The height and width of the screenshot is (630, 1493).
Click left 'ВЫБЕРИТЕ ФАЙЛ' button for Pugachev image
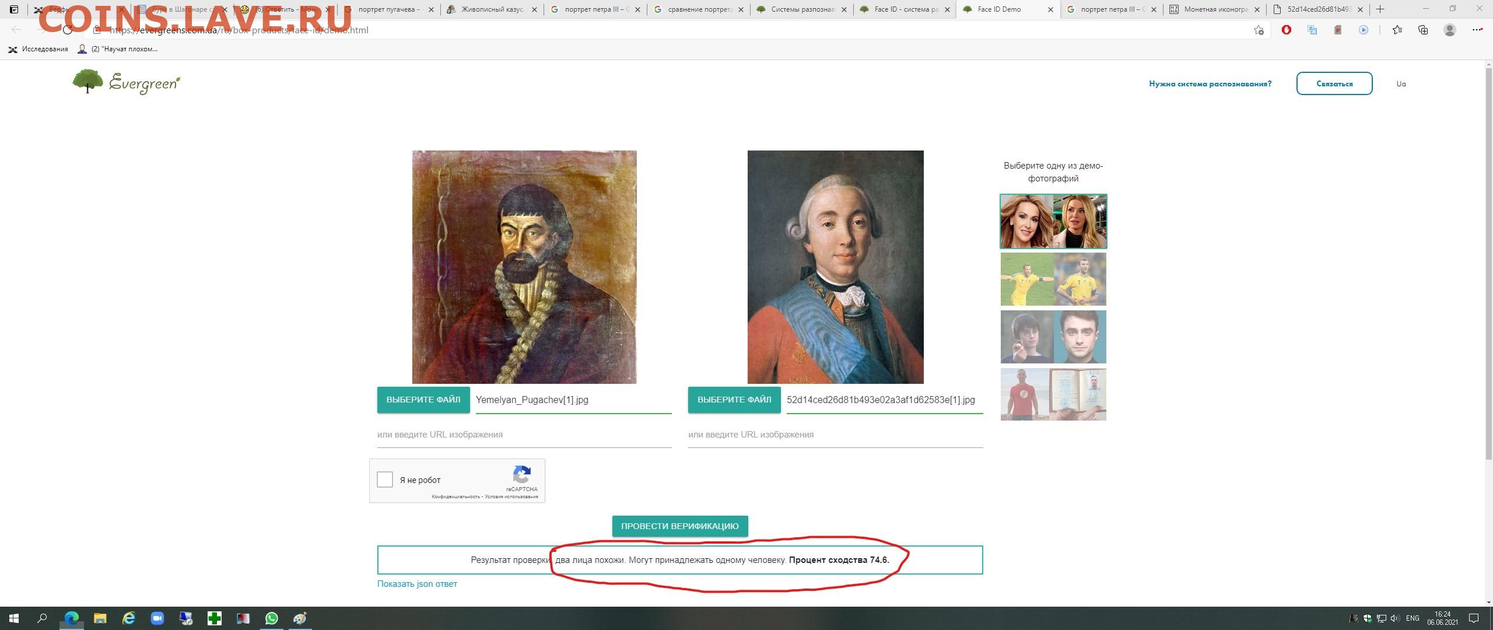423,400
